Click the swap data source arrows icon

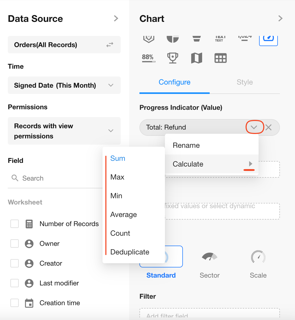(x=110, y=45)
